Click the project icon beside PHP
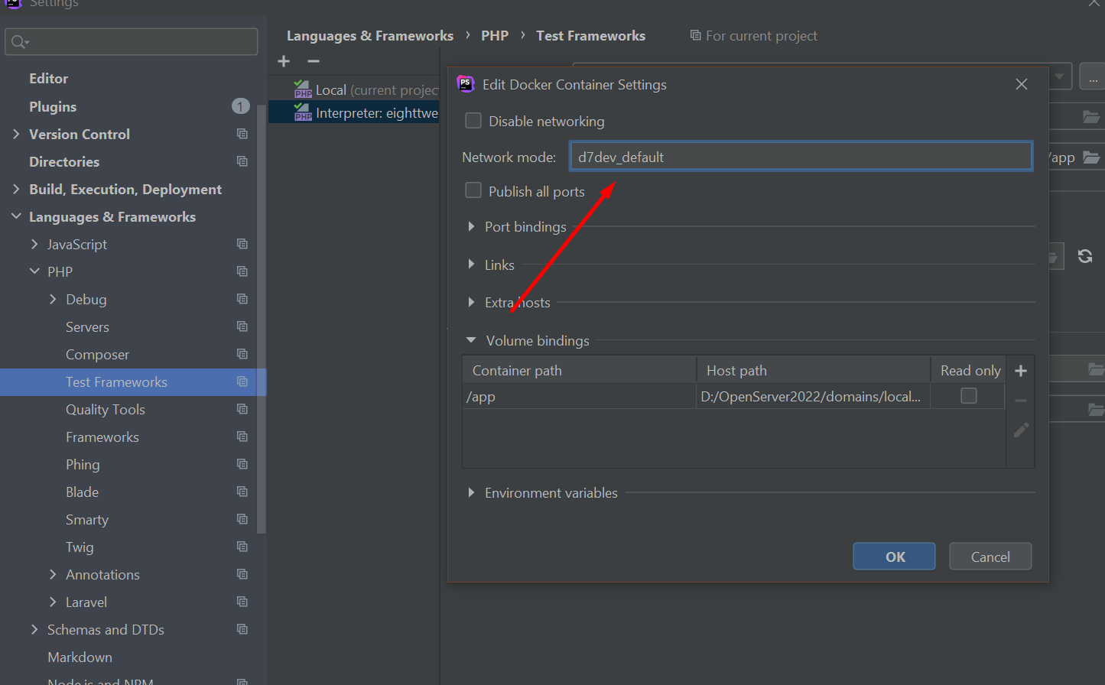Image resolution: width=1105 pixels, height=685 pixels. [x=242, y=271]
